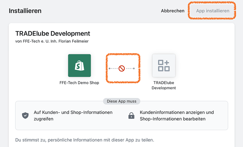This screenshot has height=147, width=243.
Task: Click the TRADElube Development label below the icon
Action: [163, 85]
